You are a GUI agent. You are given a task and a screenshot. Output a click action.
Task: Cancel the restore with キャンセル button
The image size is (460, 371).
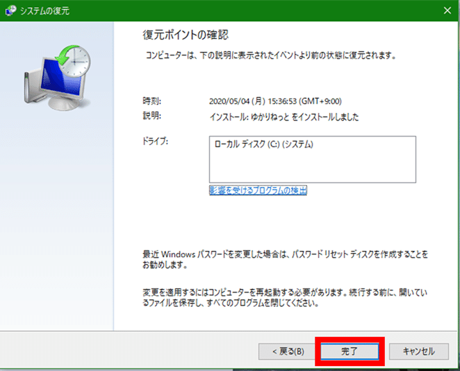(x=418, y=351)
